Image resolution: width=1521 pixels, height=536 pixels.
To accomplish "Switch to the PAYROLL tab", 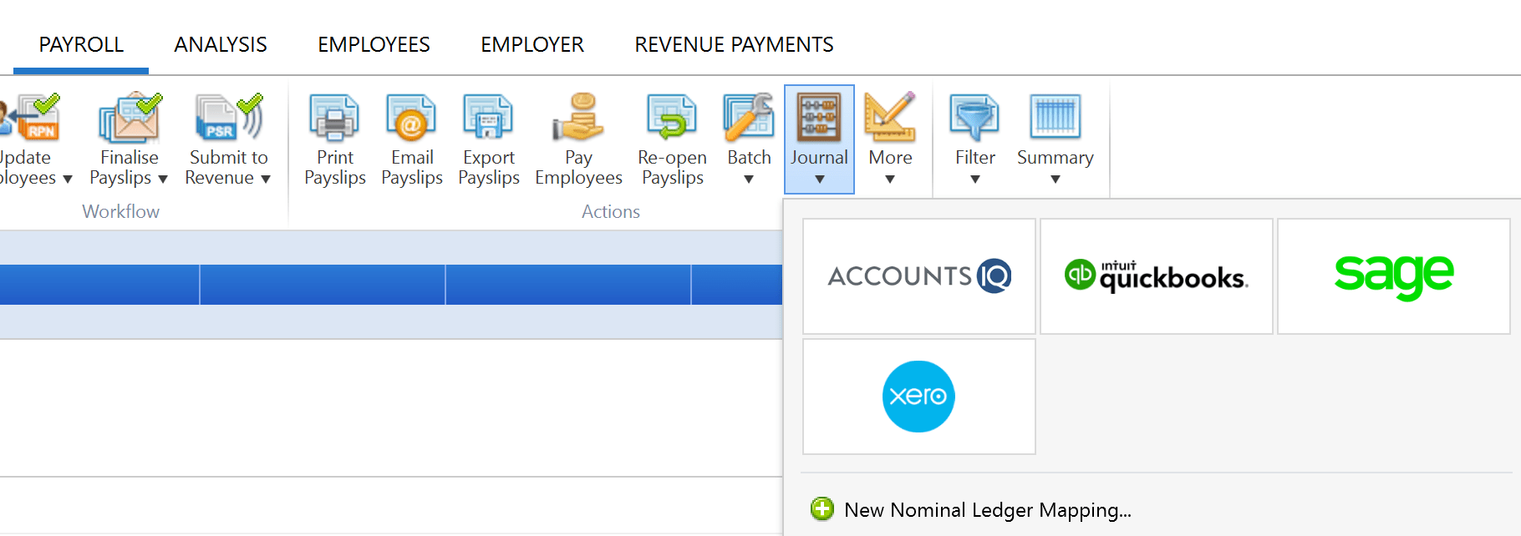I will pos(81,44).
